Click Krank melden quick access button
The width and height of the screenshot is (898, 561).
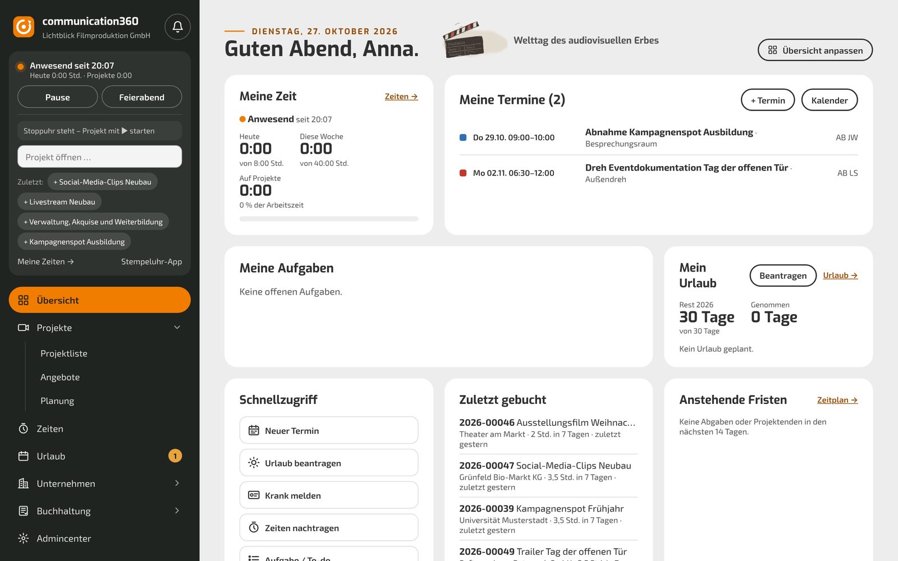click(329, 495)
